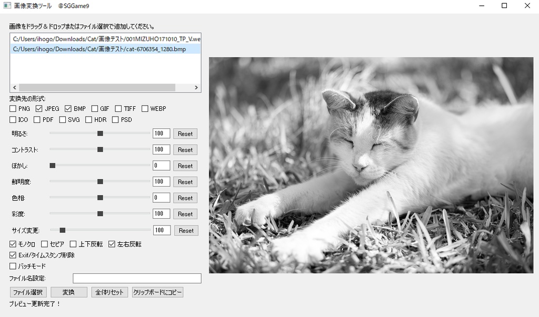The height and width of the screenshot is (317, 539).
Task: Reset the コントラスト contrast value
Action: tap(185, 150)
